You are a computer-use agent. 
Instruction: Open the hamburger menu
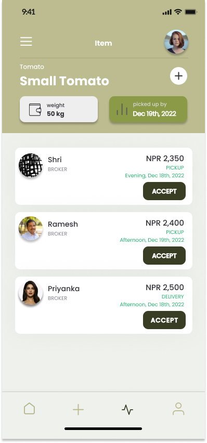[x=26, y=42]
